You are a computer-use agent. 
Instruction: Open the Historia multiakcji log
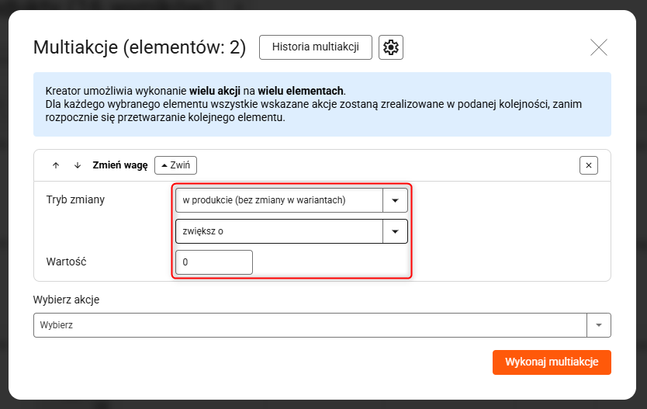pyautogui.click(x=315, y=47)
